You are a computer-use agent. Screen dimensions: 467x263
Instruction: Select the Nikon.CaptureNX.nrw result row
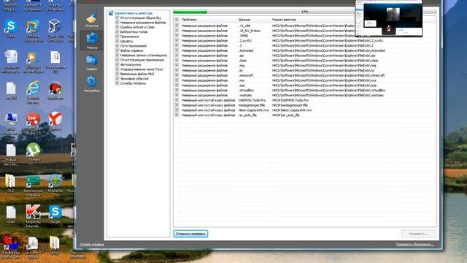[x=305, y=110]
